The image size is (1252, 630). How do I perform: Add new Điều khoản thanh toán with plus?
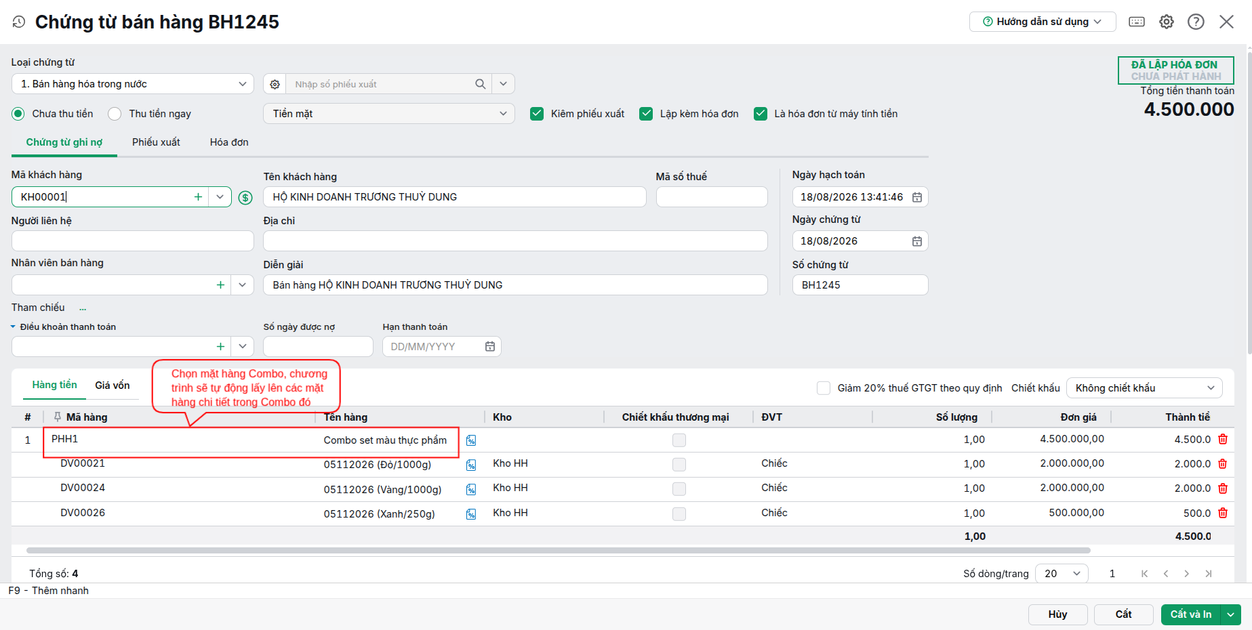(x=220, y=347)
